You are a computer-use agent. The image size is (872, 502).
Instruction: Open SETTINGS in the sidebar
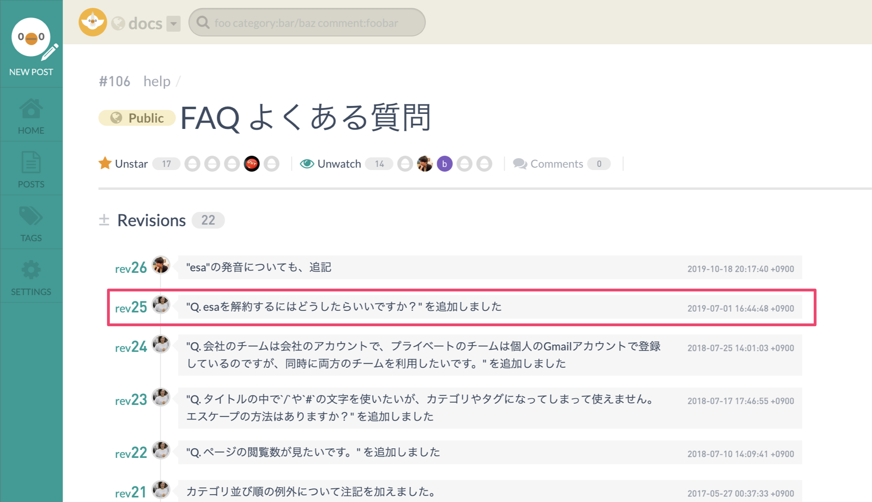tap(31, 278)
